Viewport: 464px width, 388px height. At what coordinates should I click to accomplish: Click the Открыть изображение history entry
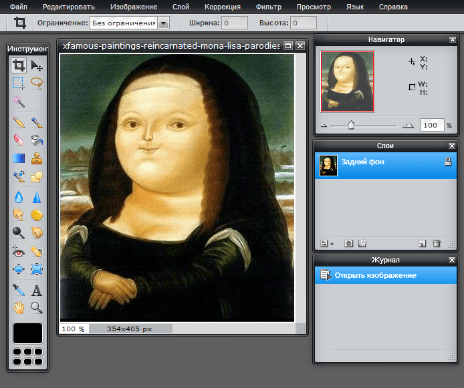(375, 275)
